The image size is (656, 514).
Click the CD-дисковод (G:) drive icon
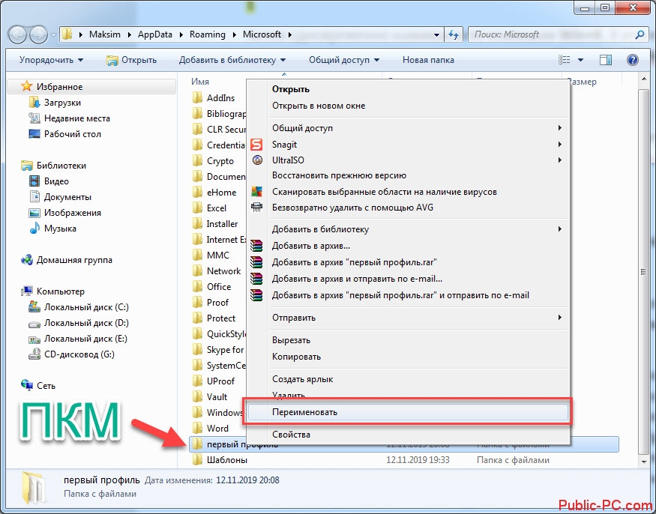pyautogui.click(x=34, y=354)
